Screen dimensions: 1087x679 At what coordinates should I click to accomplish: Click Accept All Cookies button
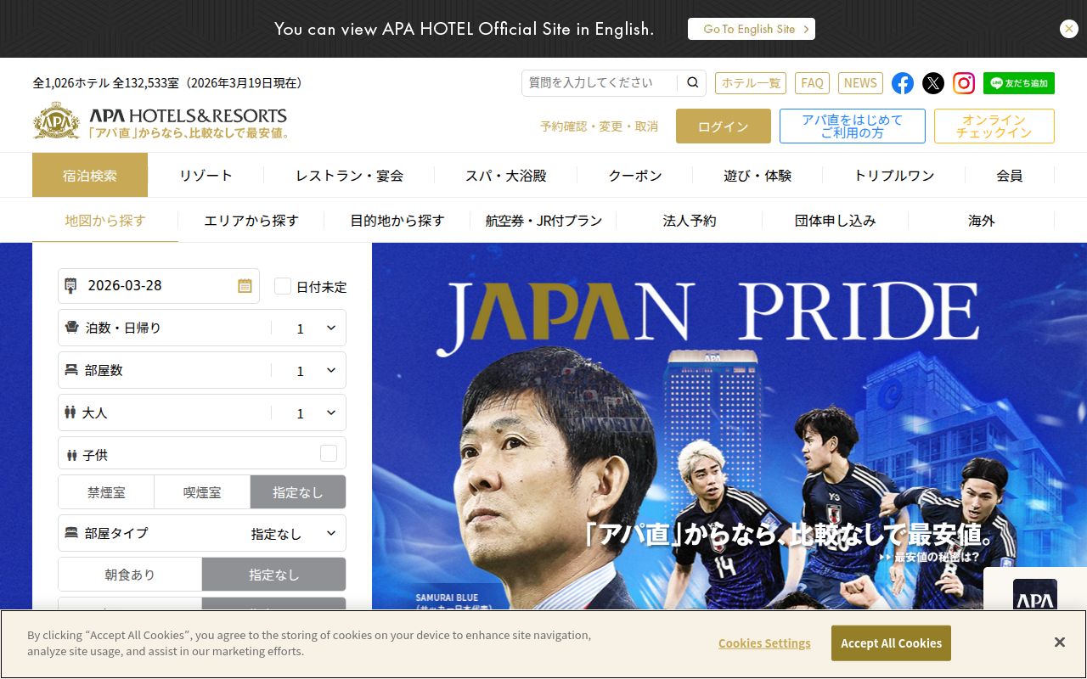point(891,643)
